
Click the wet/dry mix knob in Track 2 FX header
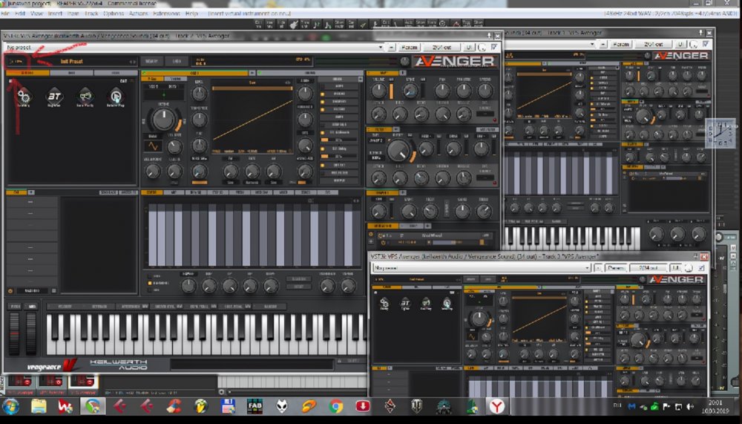point(482,48)
